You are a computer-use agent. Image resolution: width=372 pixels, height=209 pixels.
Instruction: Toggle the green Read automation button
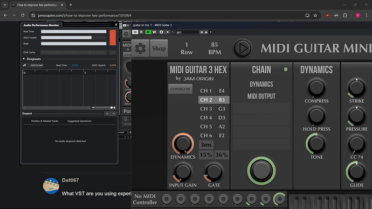pyautogui.click(x=148, y=32)
